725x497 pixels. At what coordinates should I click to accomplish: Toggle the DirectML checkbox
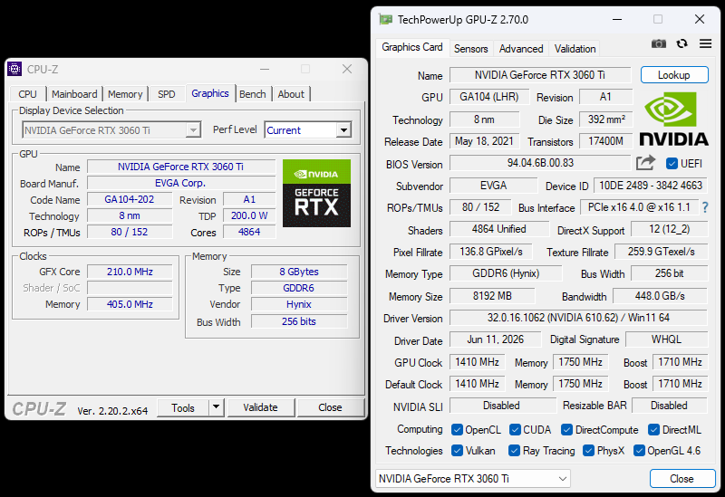pos(653,430)
